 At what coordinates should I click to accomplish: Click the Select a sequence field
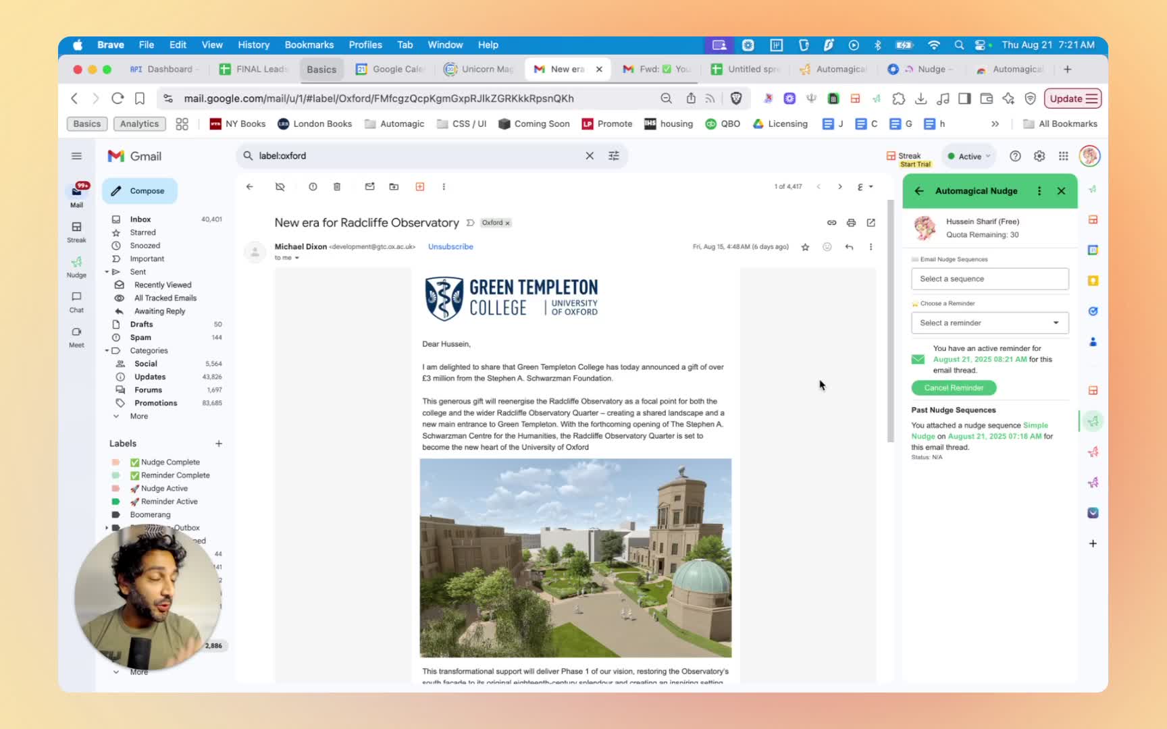pyautogui.click(x=989, y=279)
